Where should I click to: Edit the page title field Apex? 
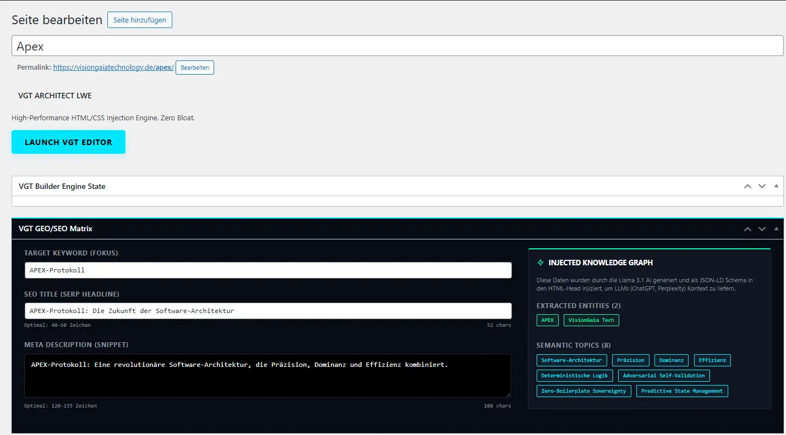(x=397, y=46)
